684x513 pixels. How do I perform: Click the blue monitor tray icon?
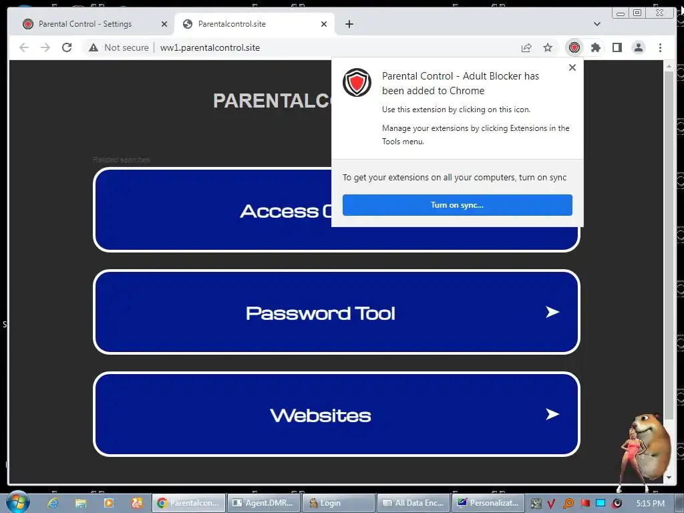601,504
